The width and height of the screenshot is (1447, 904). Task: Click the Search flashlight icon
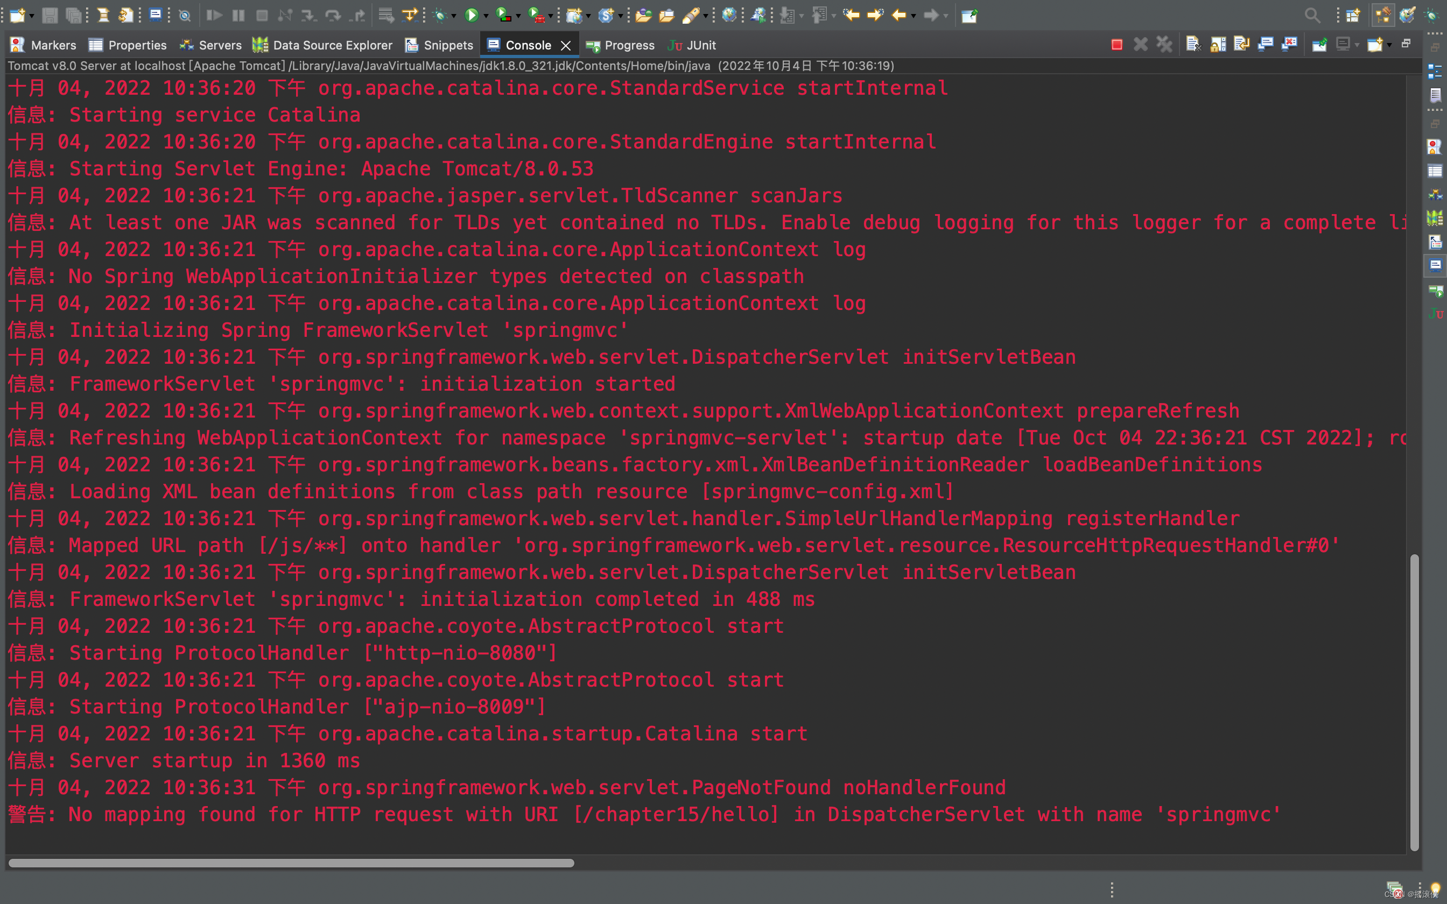click(x=691, y=15)
